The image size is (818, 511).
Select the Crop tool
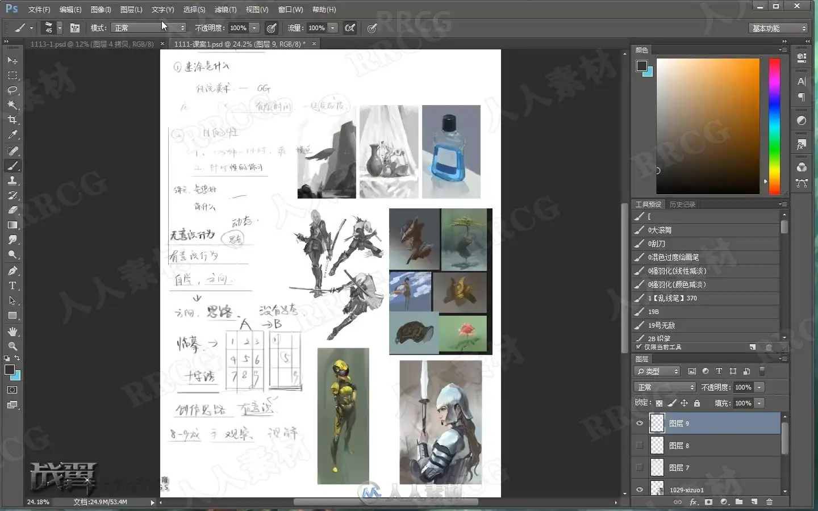(x=12, y=120)
